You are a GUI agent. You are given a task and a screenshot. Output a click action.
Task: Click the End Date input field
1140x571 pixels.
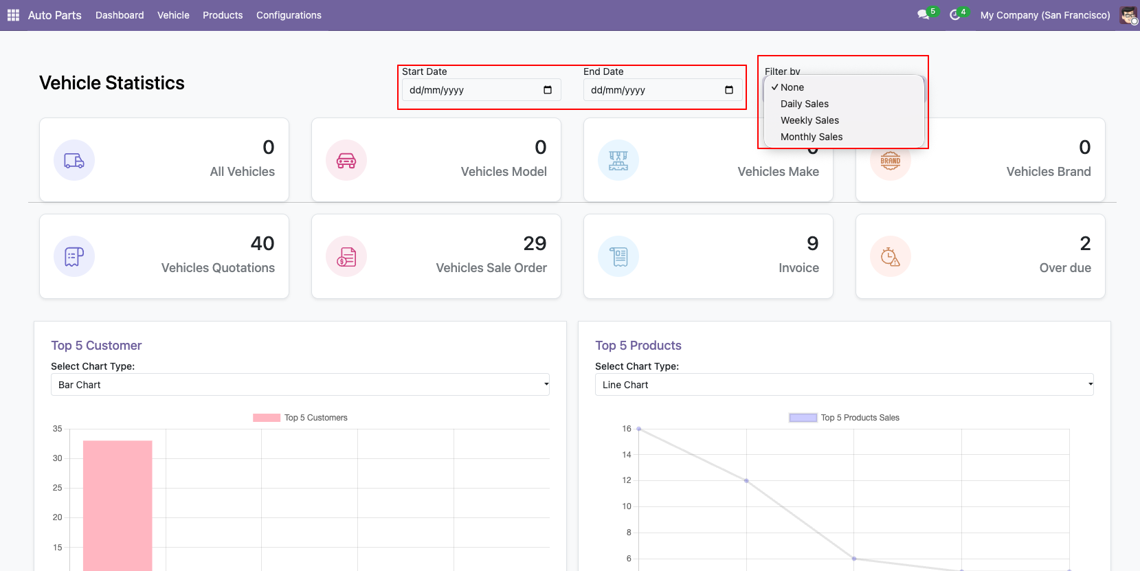pos(653,90)
